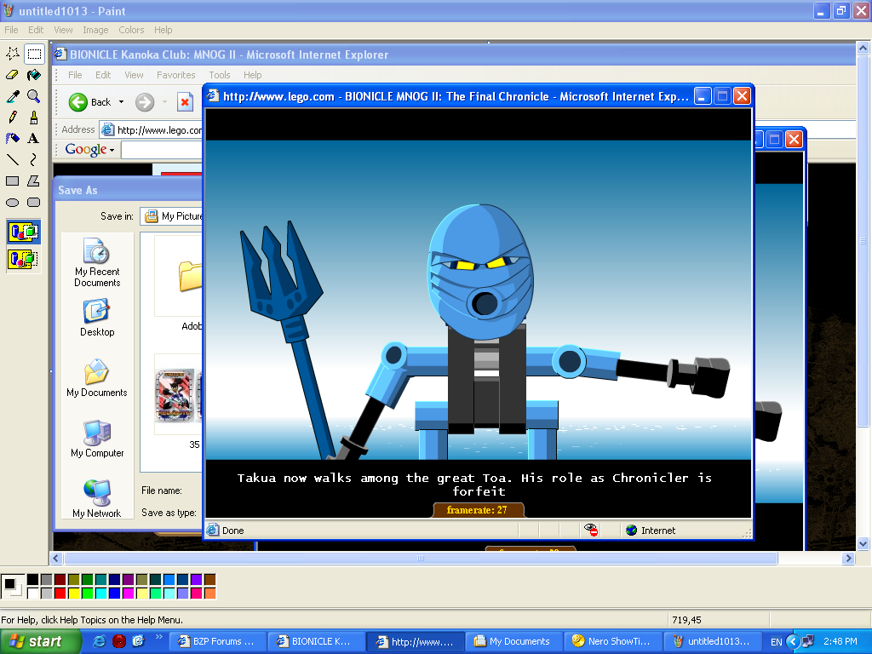872x654 pixels.
Task: Open the Windows Start menu
Action: click(41, 642)
